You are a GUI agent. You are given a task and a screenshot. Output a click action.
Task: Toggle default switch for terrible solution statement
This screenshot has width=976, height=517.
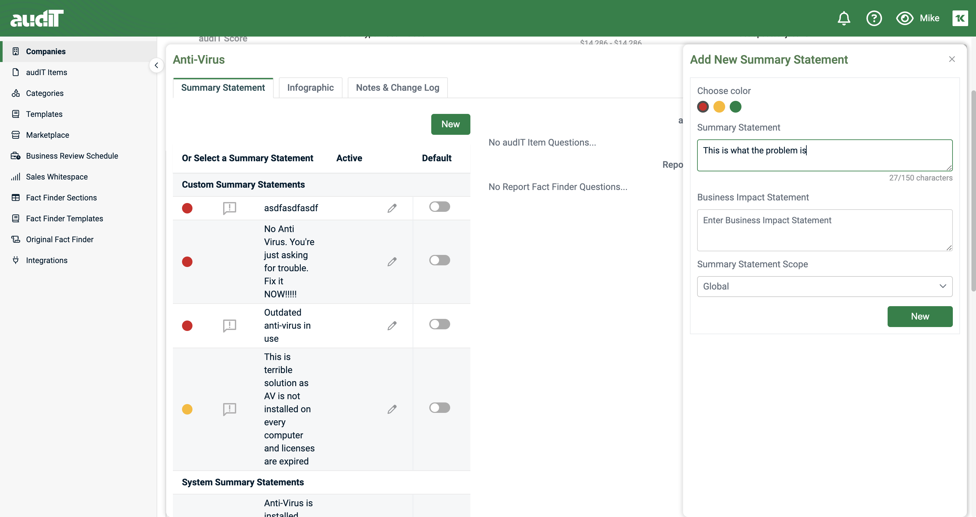[439, 407]
